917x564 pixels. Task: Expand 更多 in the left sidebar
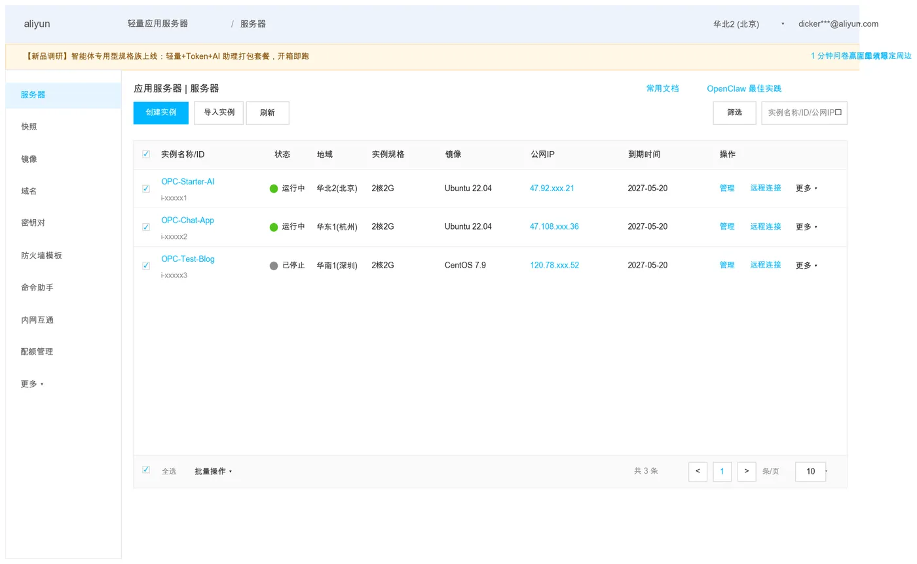[32, 384]
